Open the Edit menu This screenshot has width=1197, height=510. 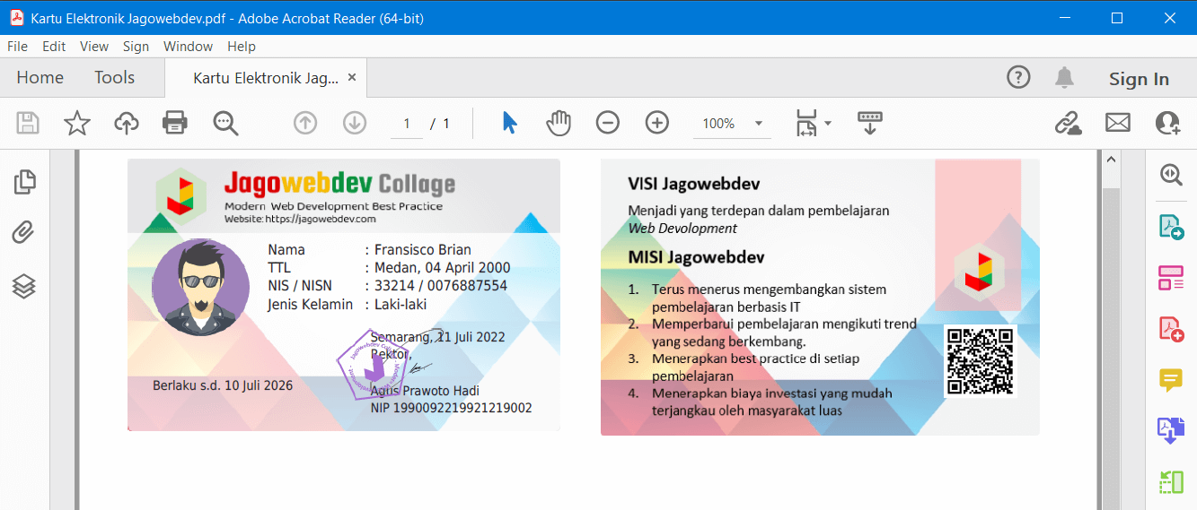(54, 47)
